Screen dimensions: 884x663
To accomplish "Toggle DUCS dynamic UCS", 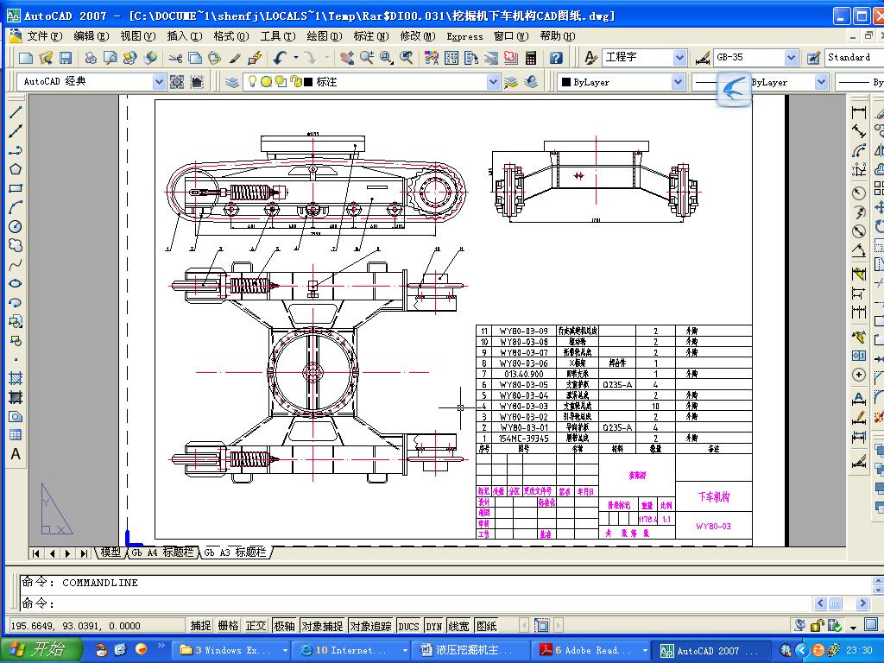I will (408, 626).
